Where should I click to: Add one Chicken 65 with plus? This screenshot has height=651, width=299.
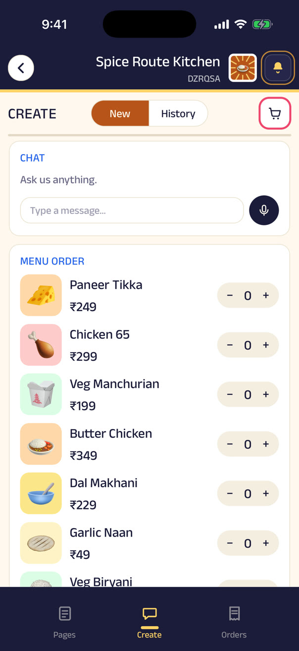[x=266, y=345]
